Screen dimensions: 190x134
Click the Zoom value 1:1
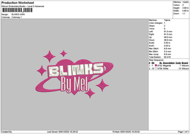click(x=184, y=14)
